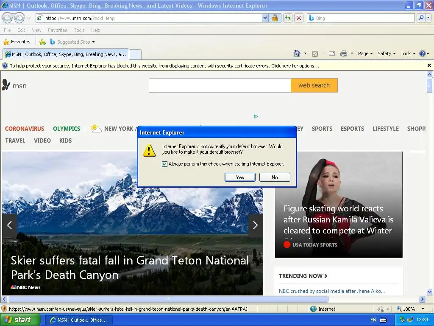Show next slide in headline carousel

coord(256,225)
